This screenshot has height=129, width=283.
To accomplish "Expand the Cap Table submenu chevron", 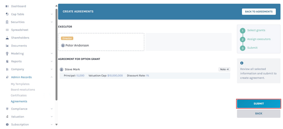I will tap(52, 14).
